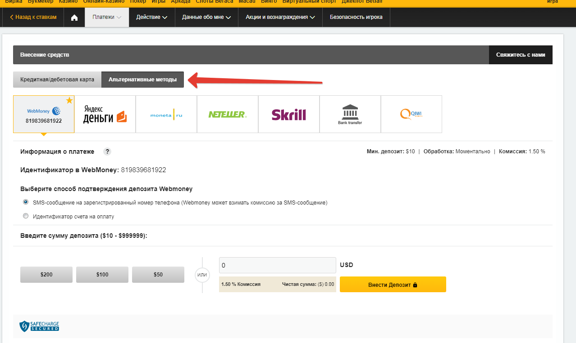Focus the deposit amount input field
576x343 pixels.
click(x=278, y=265)
